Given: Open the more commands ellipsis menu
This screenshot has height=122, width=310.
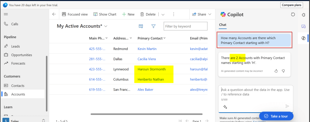Looking at the screenshot, I should 174,14.
